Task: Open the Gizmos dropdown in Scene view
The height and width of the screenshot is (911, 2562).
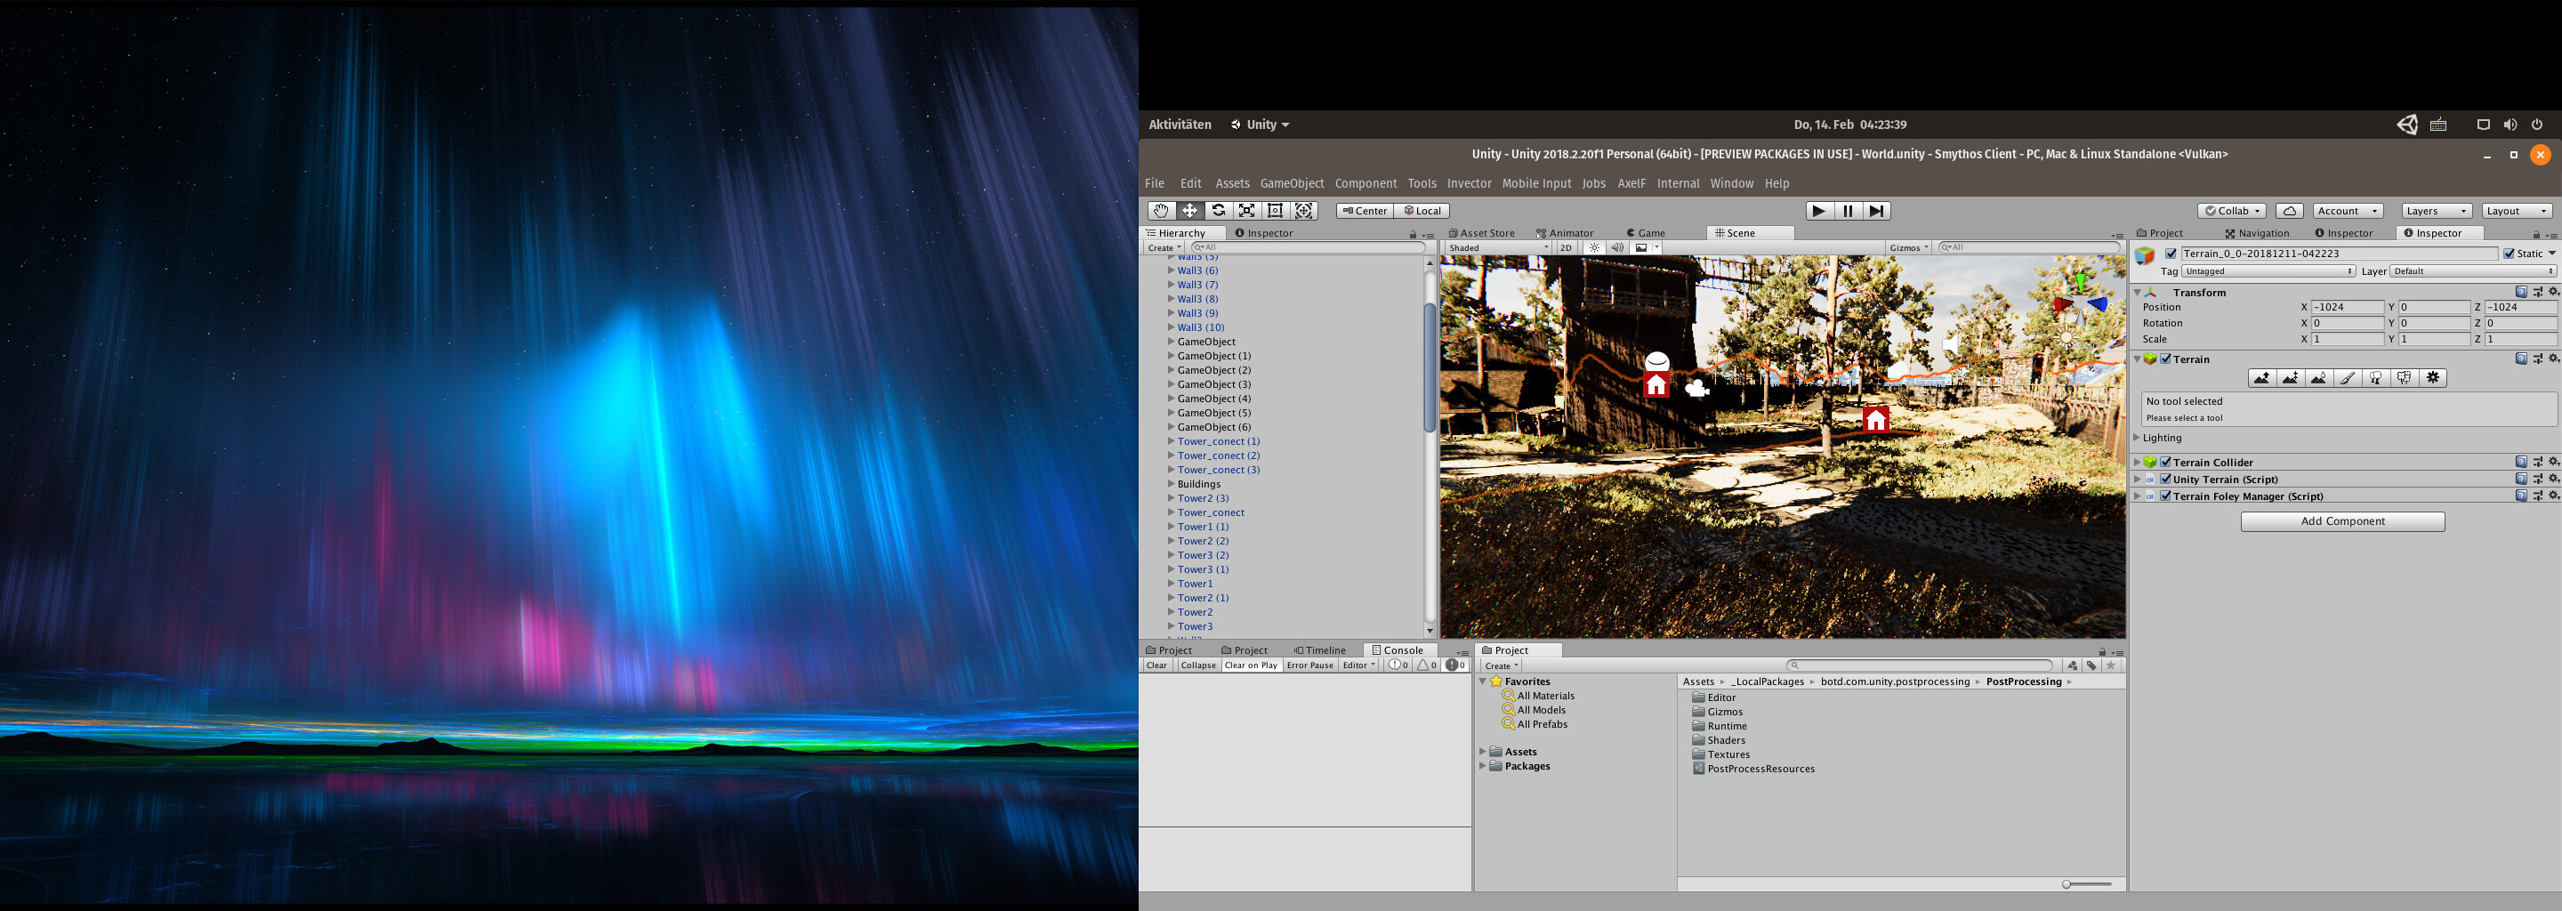Action: tap(1907, 246)
